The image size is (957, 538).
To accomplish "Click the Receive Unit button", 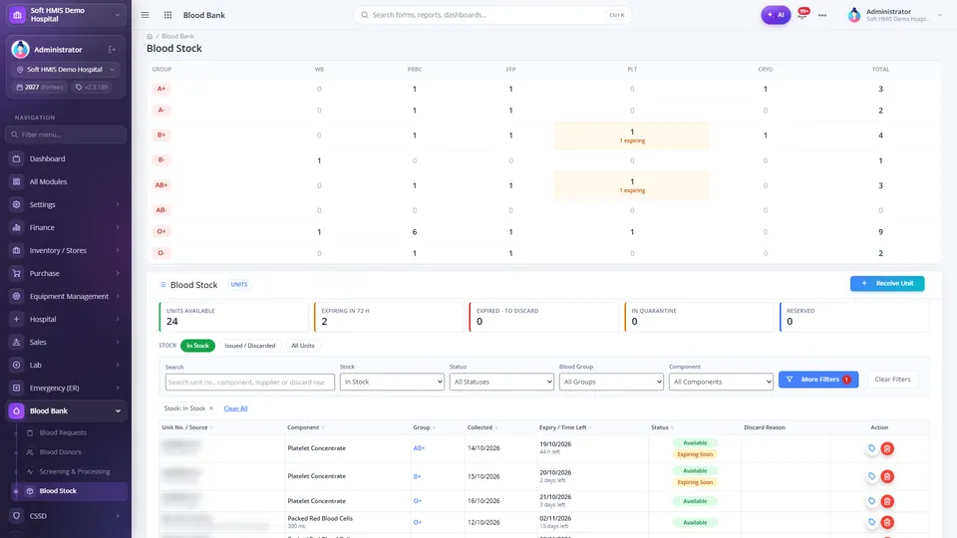I will point(887,284).
